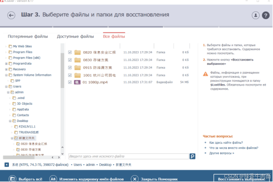Image resolution: width=273 pixels, height=182 pixels.
Task: Uncheck the 01 1080p.mp4 checkbox
Action: coord(70,82)
